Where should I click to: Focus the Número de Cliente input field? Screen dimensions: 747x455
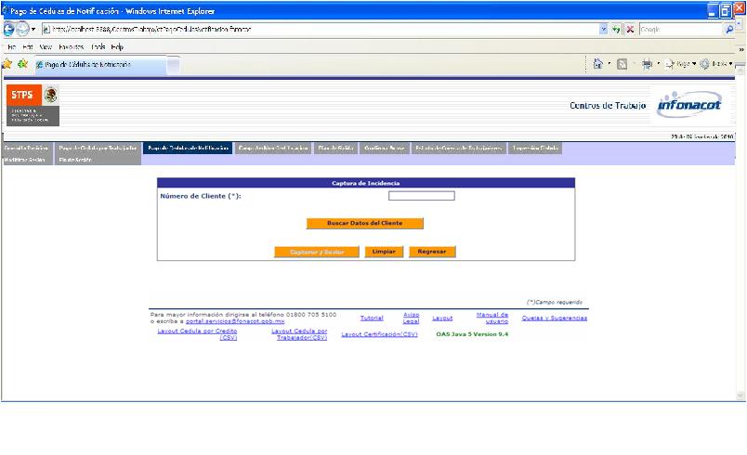tap(421, 196)
